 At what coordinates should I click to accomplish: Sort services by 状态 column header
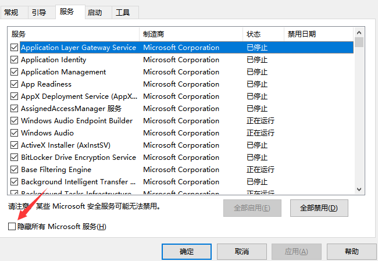(x=263, y=34)
